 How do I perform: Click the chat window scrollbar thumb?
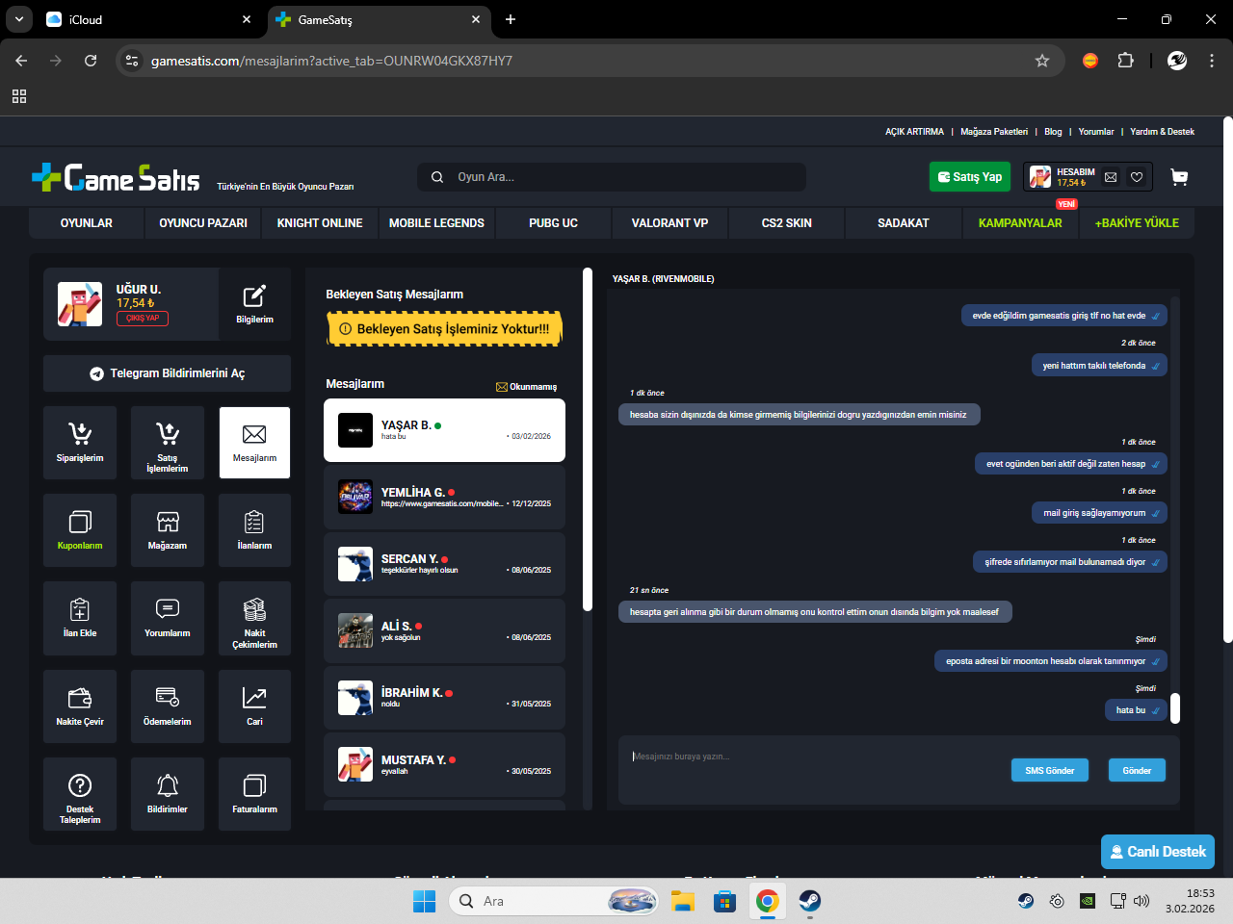pos(1175,708)
